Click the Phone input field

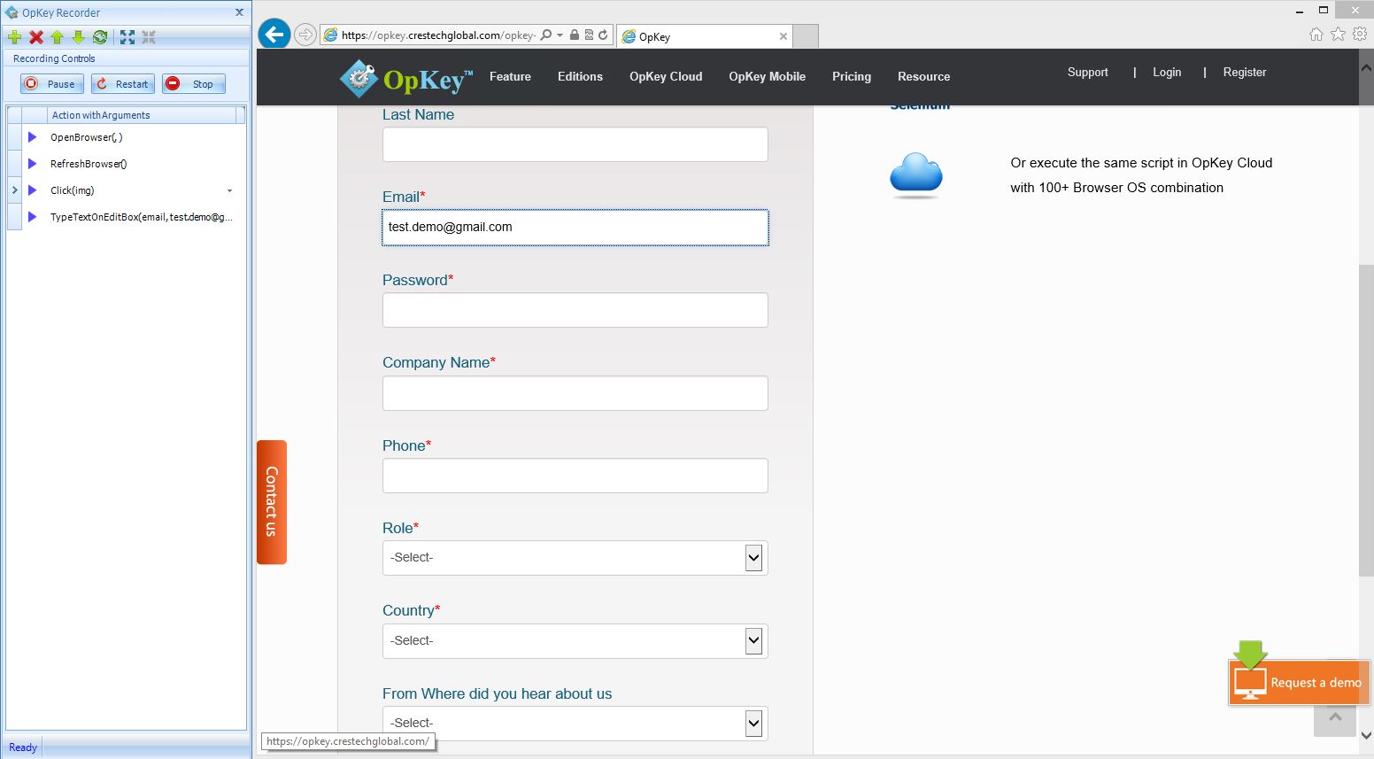tap(575, 476)
